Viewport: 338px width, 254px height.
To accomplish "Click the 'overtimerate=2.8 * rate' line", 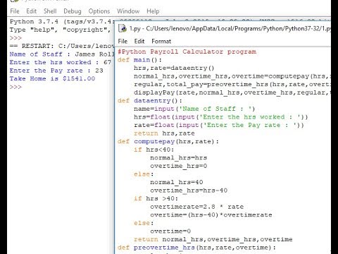I will [196, 207].
